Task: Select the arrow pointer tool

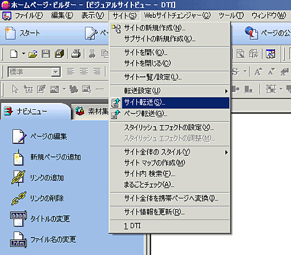Action: [x=15, y=89]
